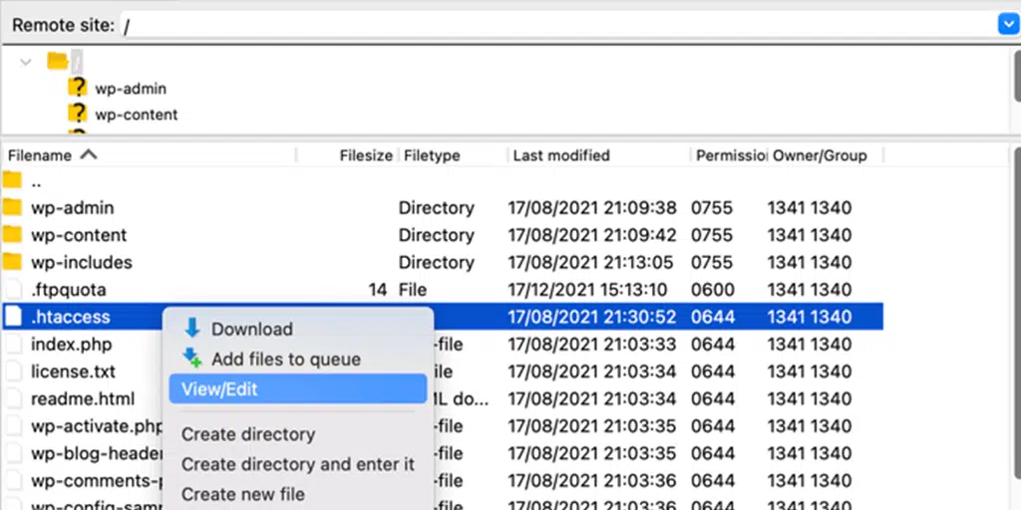Image resolution: width=1021 pixels, height=510 pixels.
Task: Click the wp-comments-post file icon
Action: [x=14, y=481]
